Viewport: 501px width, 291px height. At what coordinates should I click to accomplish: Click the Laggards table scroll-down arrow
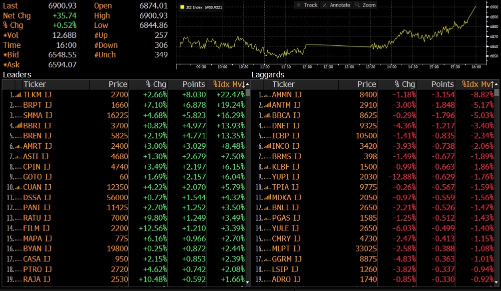[x=496, y=282]
